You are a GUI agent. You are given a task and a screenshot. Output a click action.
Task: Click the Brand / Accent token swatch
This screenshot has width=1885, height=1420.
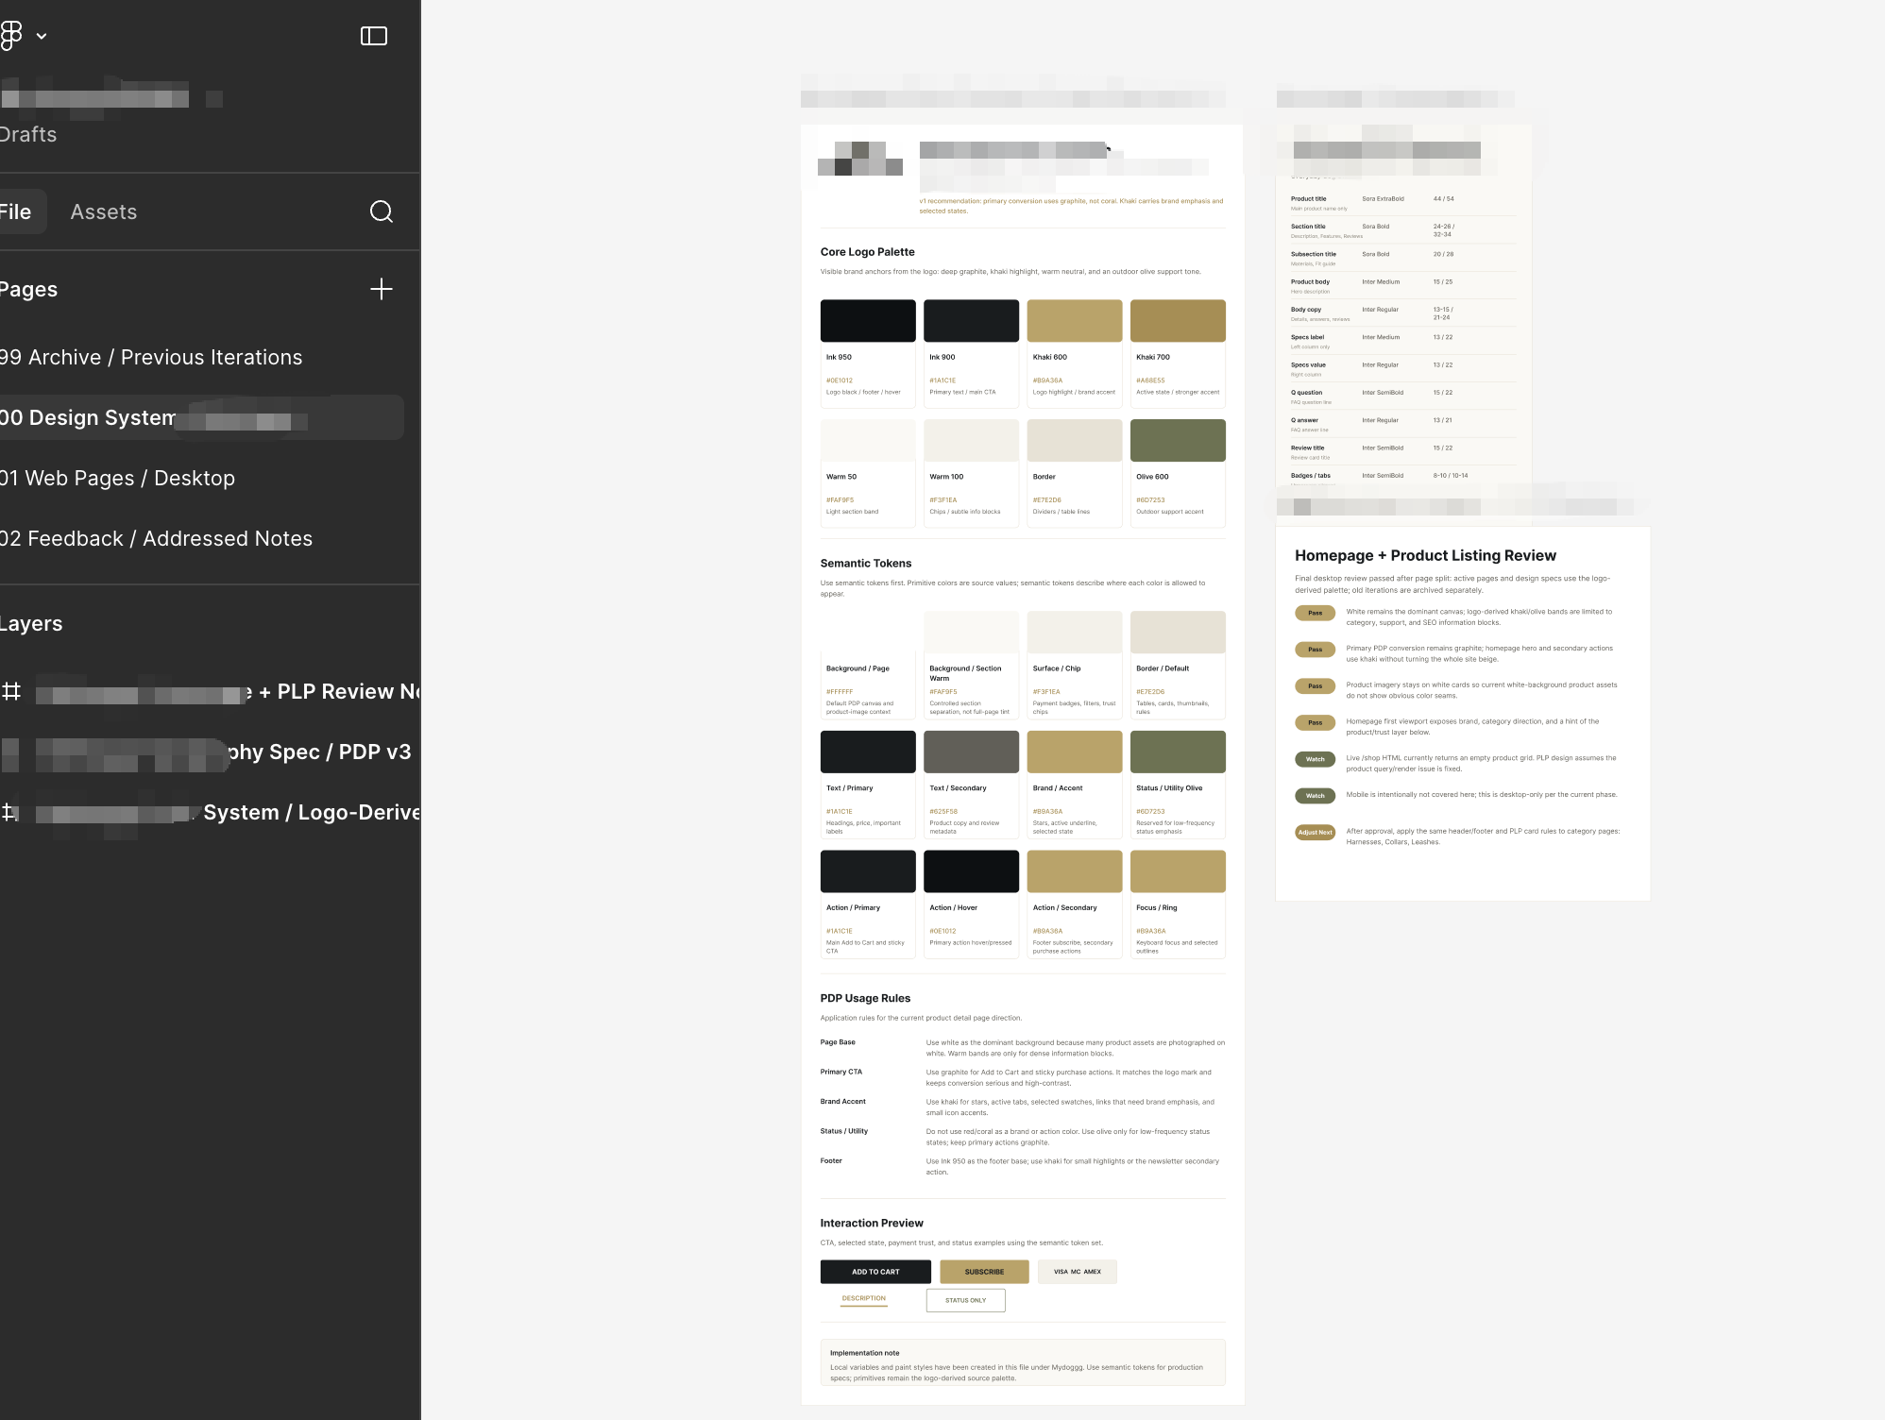tap(1075, 752)
